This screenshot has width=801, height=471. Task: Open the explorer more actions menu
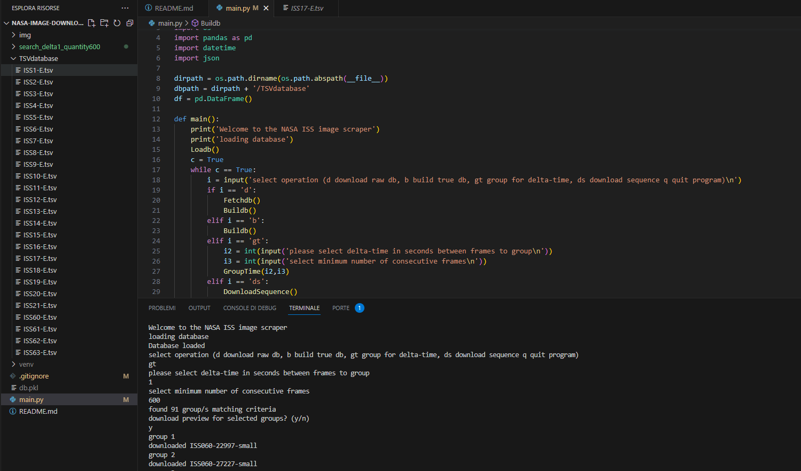tap(125, 8)
